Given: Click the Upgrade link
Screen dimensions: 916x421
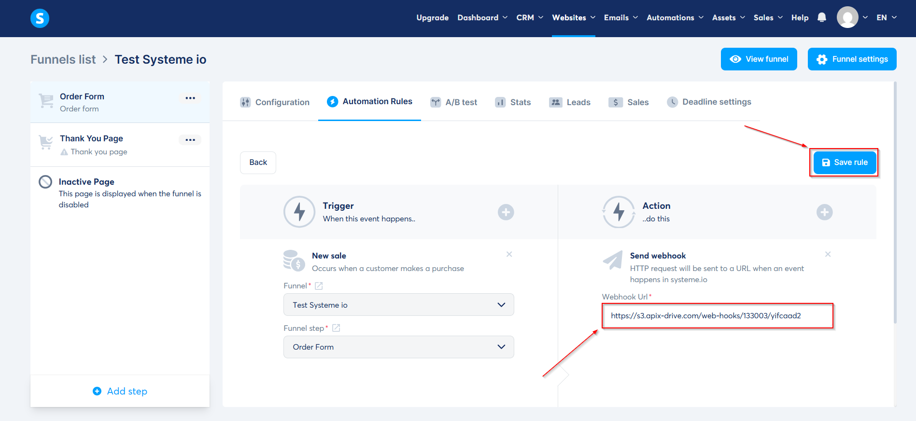Looking at the screenshot, I should pyautogui.click(x=433, y=18).
